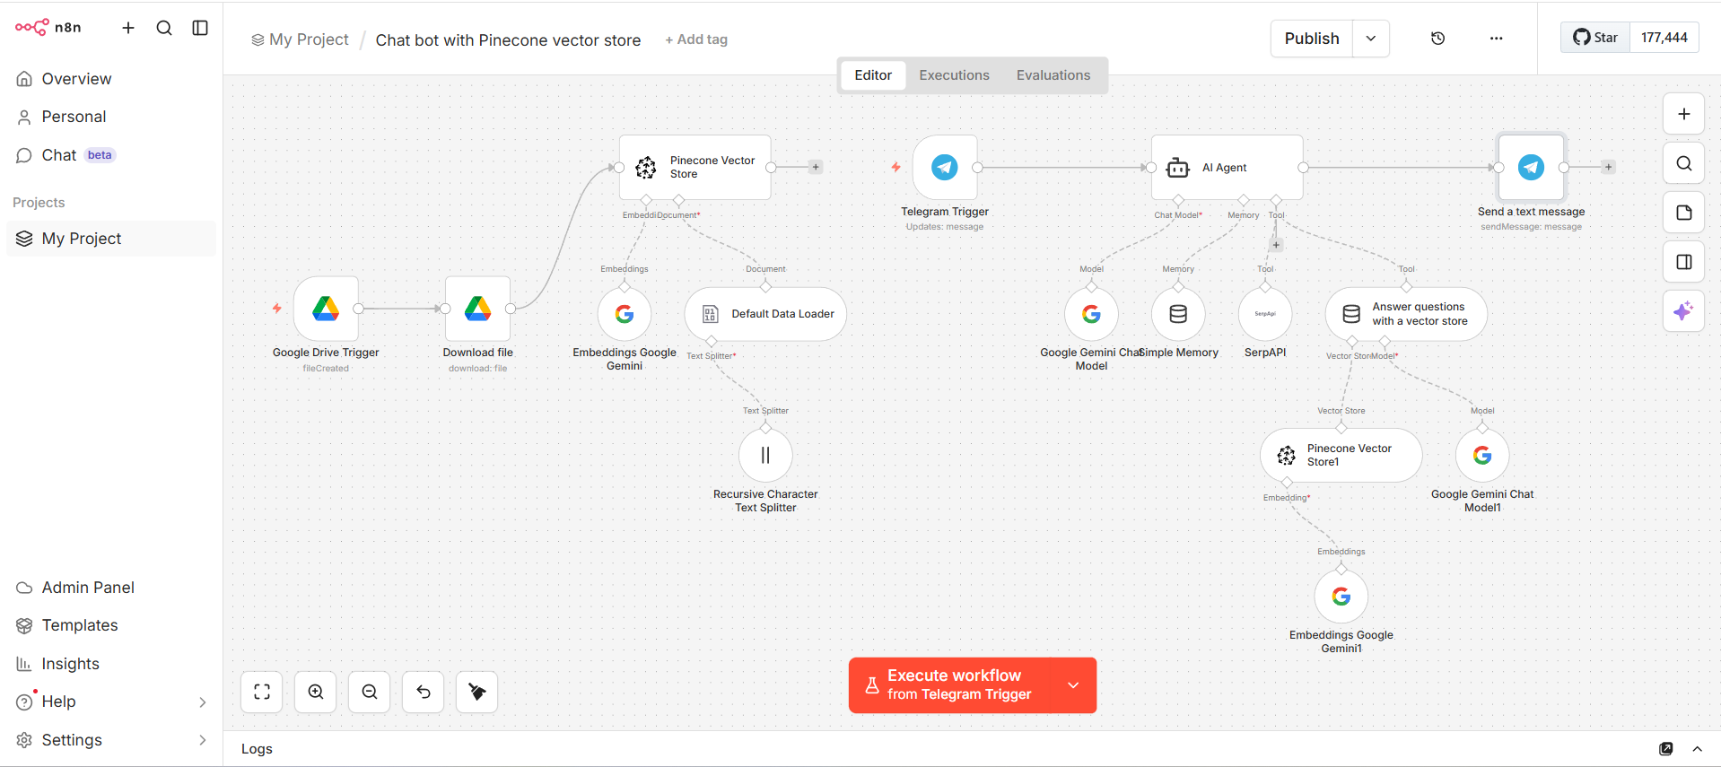Open the AI Agent node
This screenshot has height=767, width=1721.
click(1227, 167)
